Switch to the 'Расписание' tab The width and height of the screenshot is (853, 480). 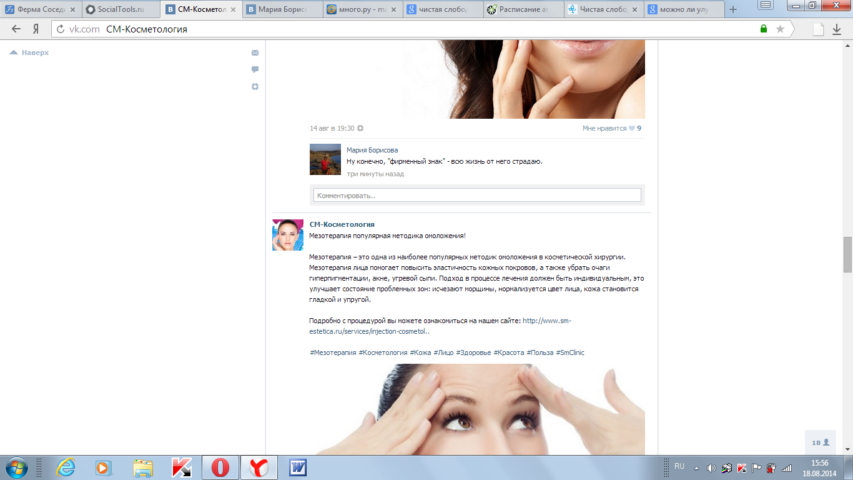click(x=524, y=9)
